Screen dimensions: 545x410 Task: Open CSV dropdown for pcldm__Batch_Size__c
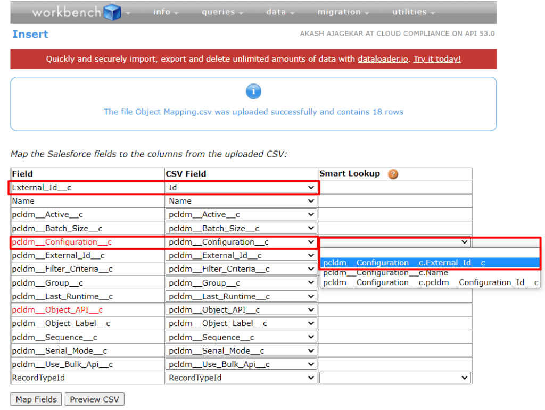[x=241, y=229]
